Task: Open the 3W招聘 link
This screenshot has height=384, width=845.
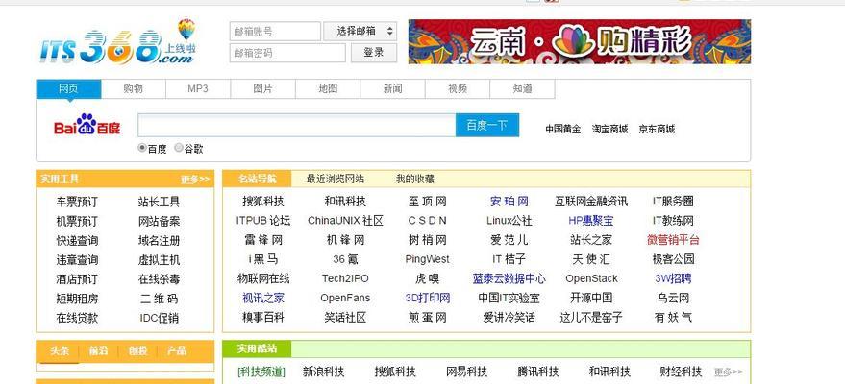Action: coord(673,278)
